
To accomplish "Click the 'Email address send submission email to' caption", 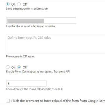I will (x=30, y=26).
